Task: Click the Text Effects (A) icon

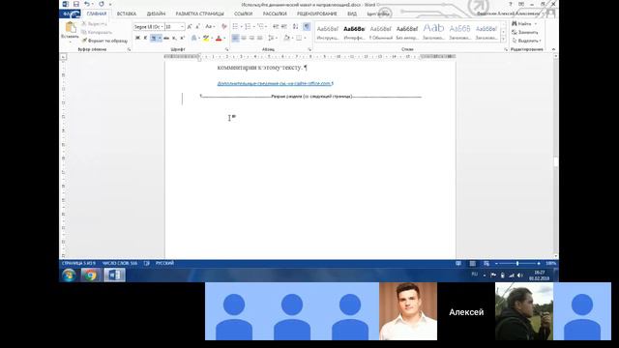Action: tap(193, 38)
